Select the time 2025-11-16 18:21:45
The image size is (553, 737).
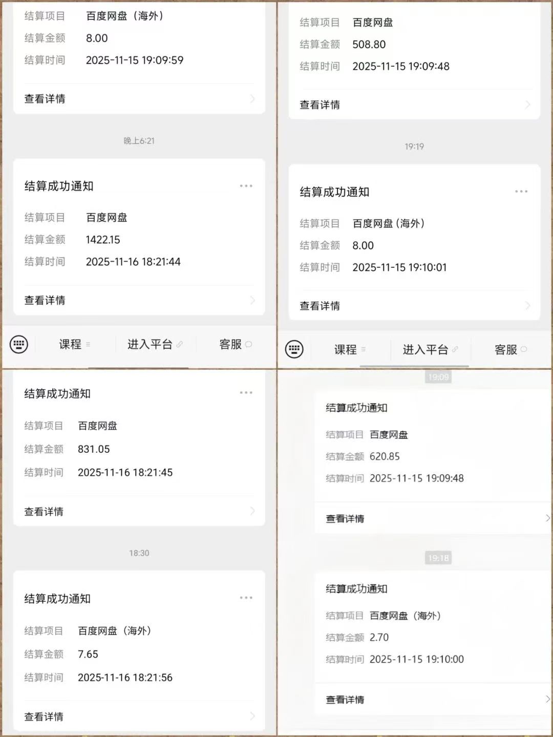[125, 472]
